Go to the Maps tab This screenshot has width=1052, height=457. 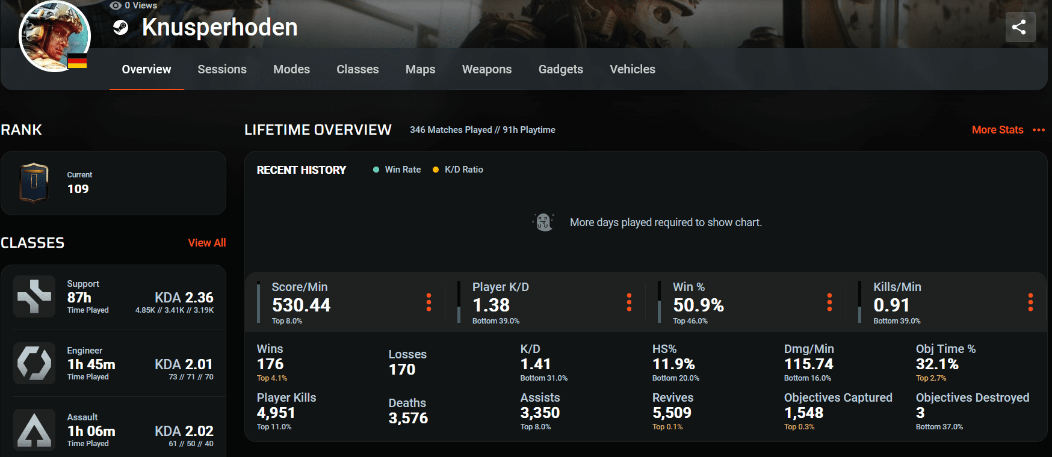(421, 69)
